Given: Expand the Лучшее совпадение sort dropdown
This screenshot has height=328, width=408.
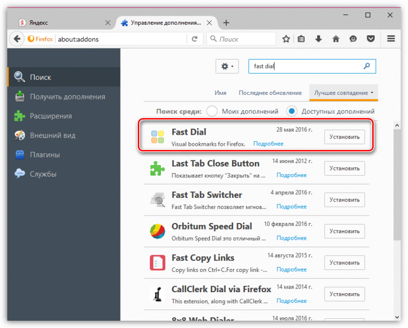Looking at the screenshot, I should pos(343,93).
